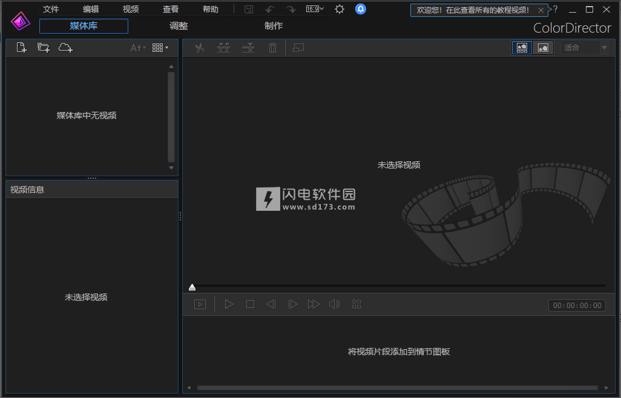This screenshot has height=398, width=621.
Task: Click the ColorDirector logo icon
Action: click(21, 21)
